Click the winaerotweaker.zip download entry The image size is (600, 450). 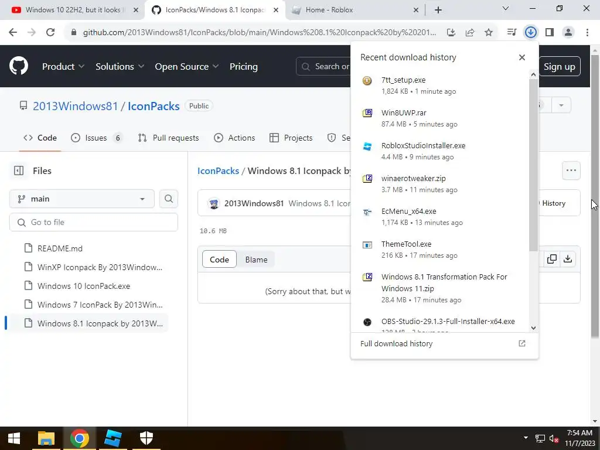[440, 184]
